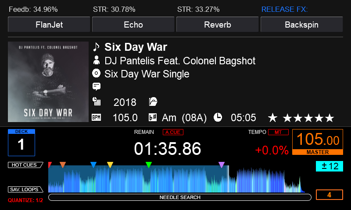Image resolution: width=351 pixels, height=210 pixels.
Task: Toggle the A.CUE auto cue indicator
Action: coord(173,132)
